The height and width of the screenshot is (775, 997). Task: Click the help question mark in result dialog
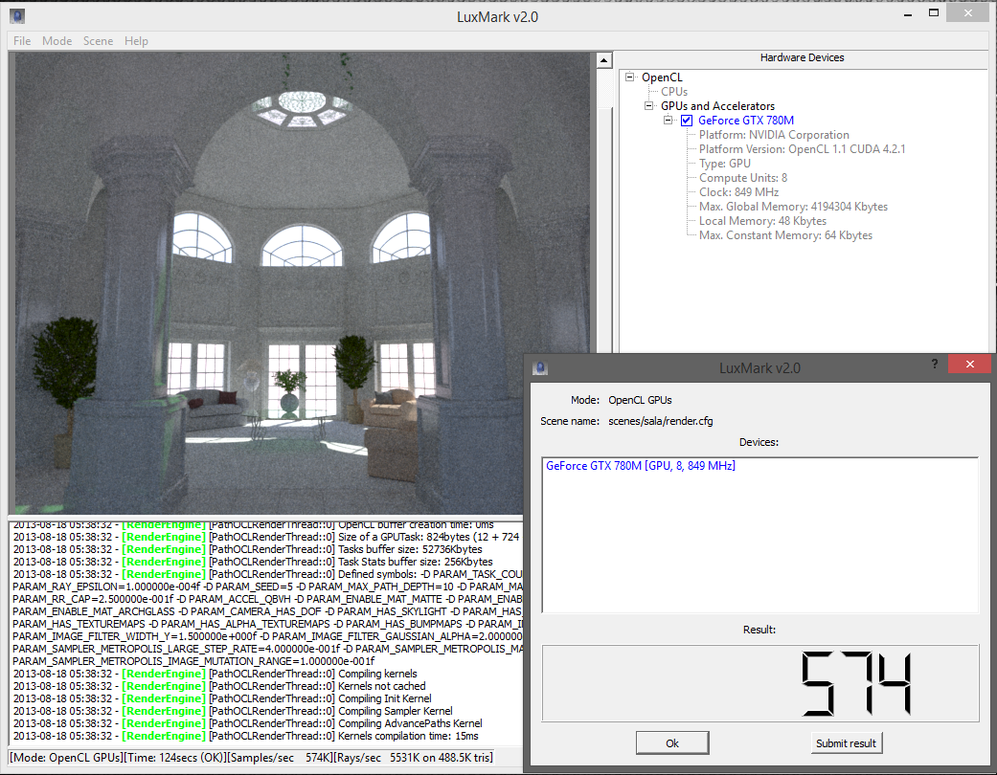pyautogui.click(x=934, y=364)
